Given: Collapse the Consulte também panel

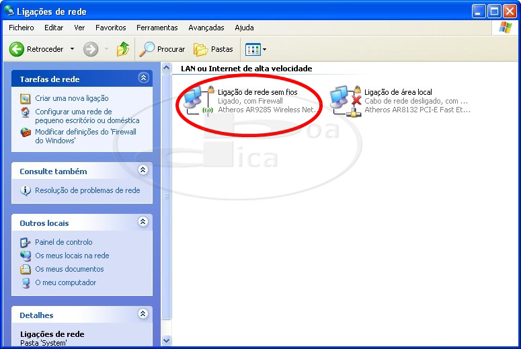Looking at the screenshot, I should [143, 170].
